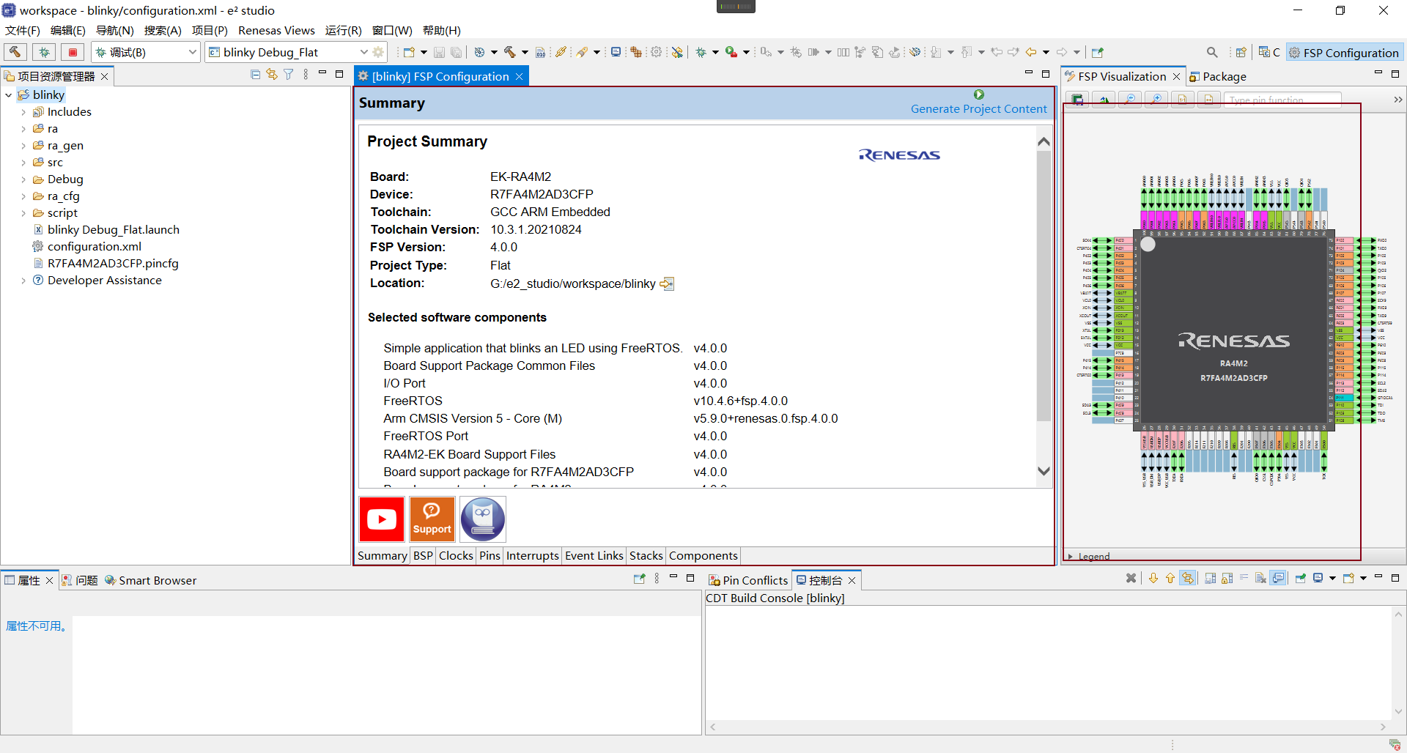Click the Open Perspective icon
The image size is (1407, 753).
1241,52
